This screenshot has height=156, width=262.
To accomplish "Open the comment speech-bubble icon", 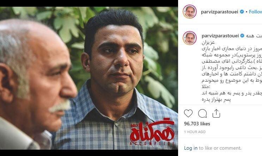I will click(202, 113).
